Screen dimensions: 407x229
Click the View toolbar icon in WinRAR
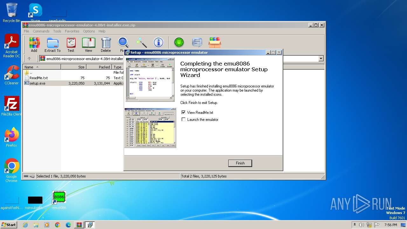point(88,45)
